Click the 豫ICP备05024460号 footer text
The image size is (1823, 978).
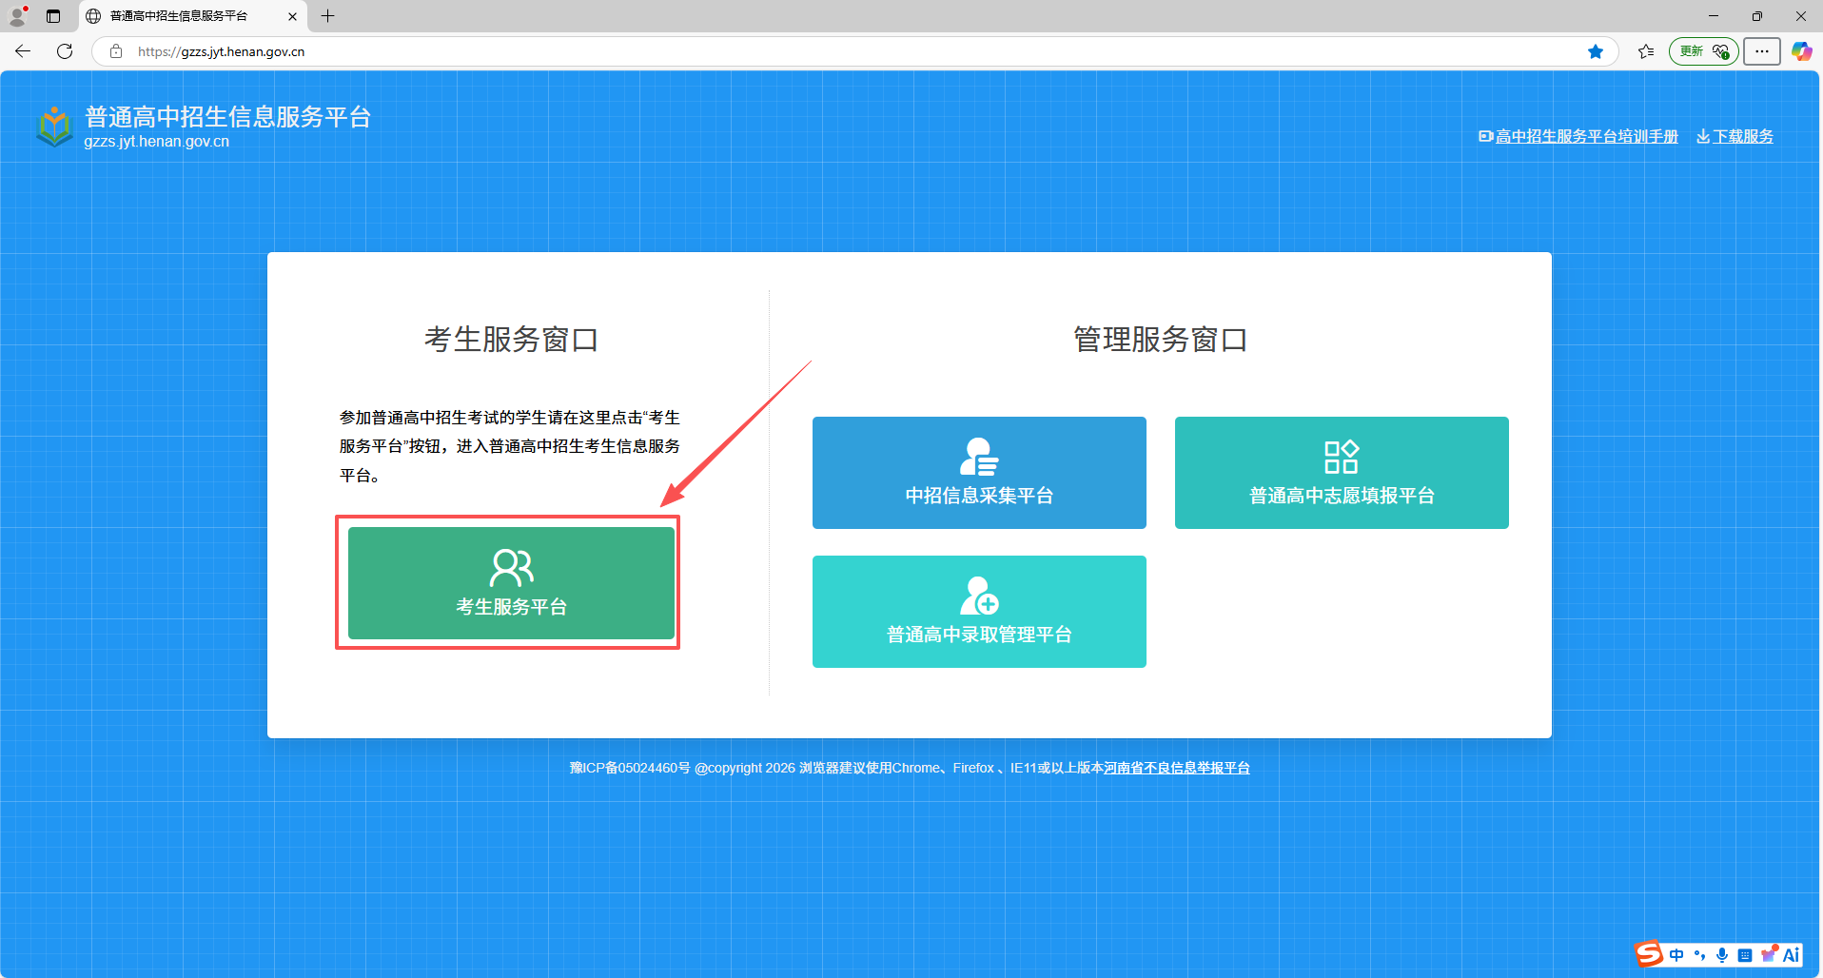click(630, 768)
